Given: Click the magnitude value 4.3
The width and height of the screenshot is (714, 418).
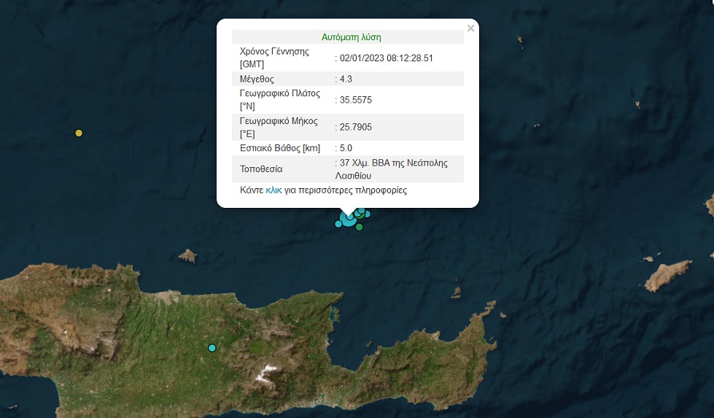Looking at the screenshot, I should [x=346, y=79].
